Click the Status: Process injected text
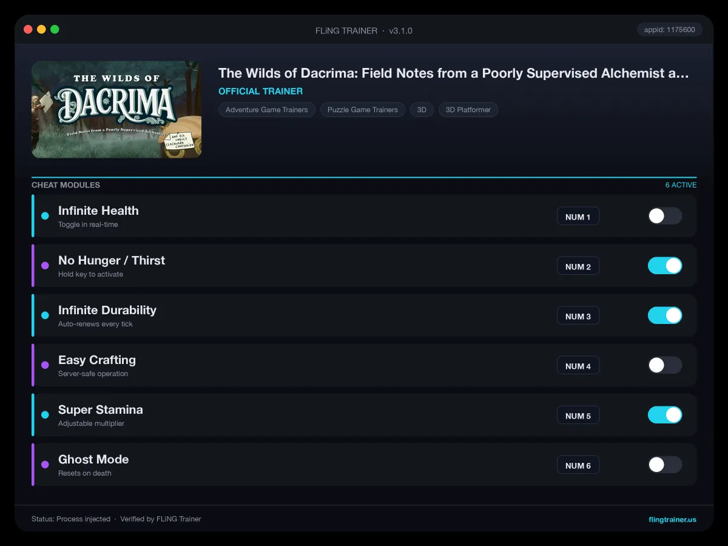The width and height of the screenshot is (728, 546). coord(71,519)
